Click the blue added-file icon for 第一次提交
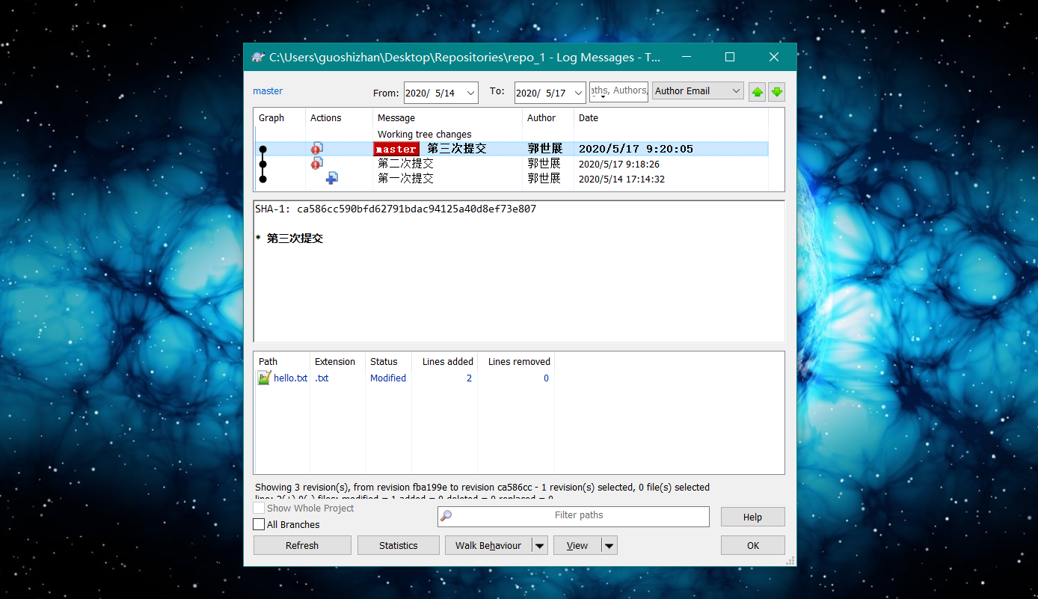The width and height of the screenshot is (1038, 599). [332, 179]
